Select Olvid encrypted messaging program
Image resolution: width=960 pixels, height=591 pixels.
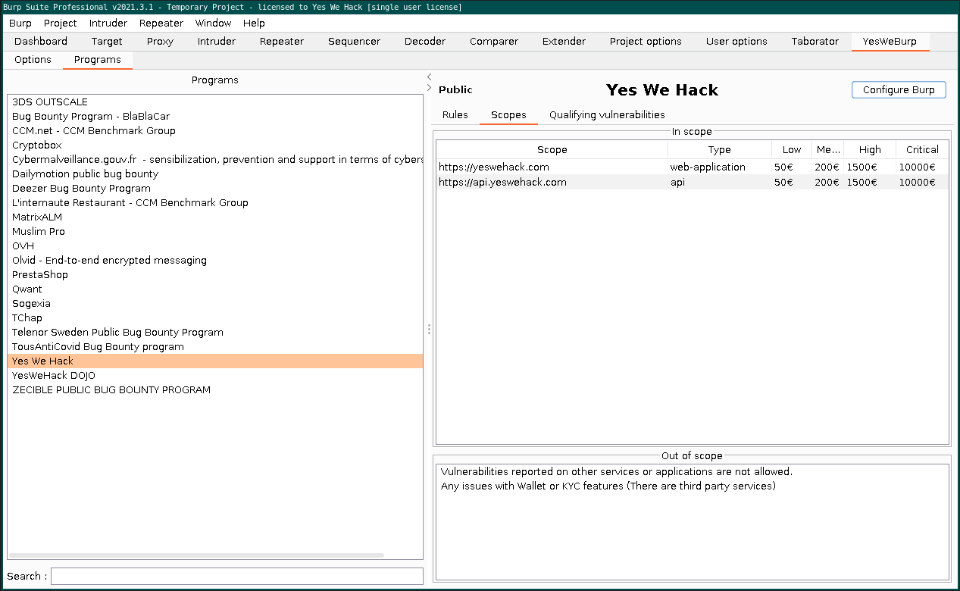pos(215,261)
